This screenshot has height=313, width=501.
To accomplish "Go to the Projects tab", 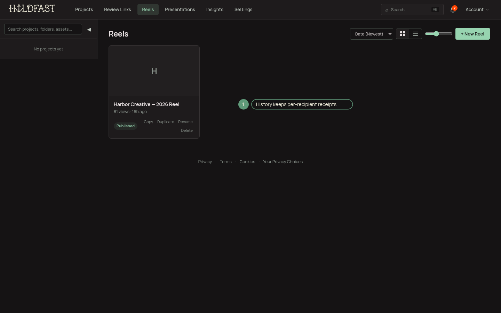I will tap(84, 10).
